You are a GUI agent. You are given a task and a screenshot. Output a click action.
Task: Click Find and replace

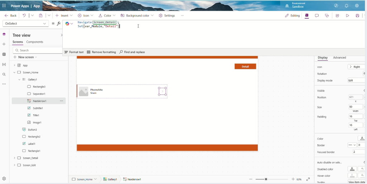point(132,52)
